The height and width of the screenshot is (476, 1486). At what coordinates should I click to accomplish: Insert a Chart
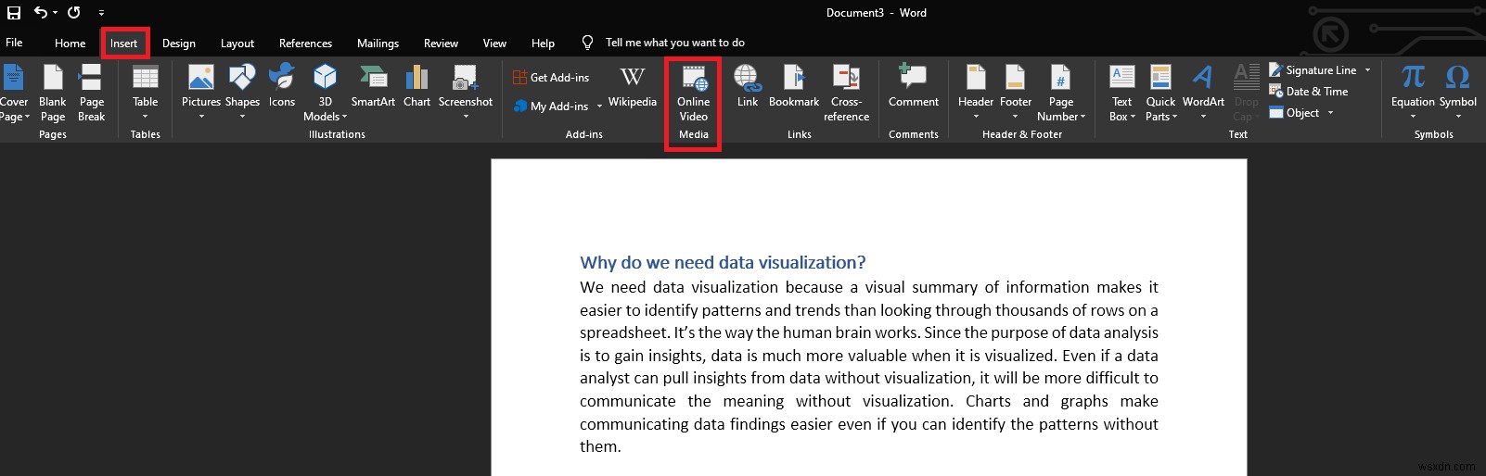[x=416, y=86]
